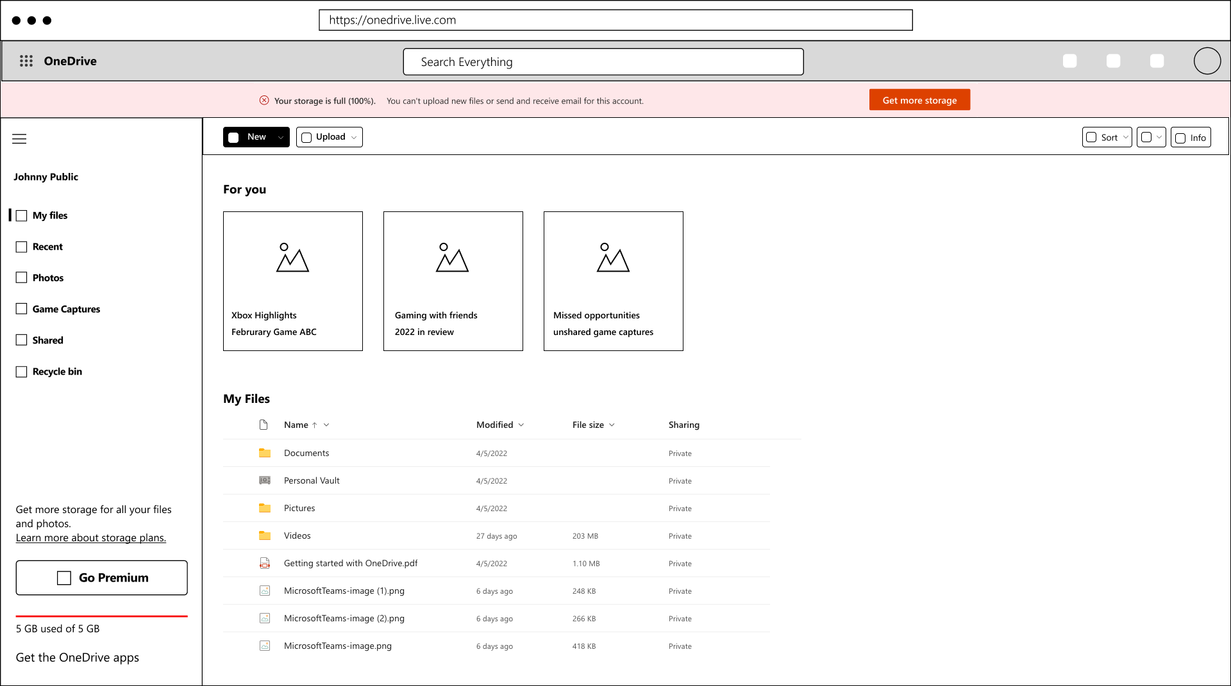
Task: Expand the Upload dropdown
Action: click(354, 138)
